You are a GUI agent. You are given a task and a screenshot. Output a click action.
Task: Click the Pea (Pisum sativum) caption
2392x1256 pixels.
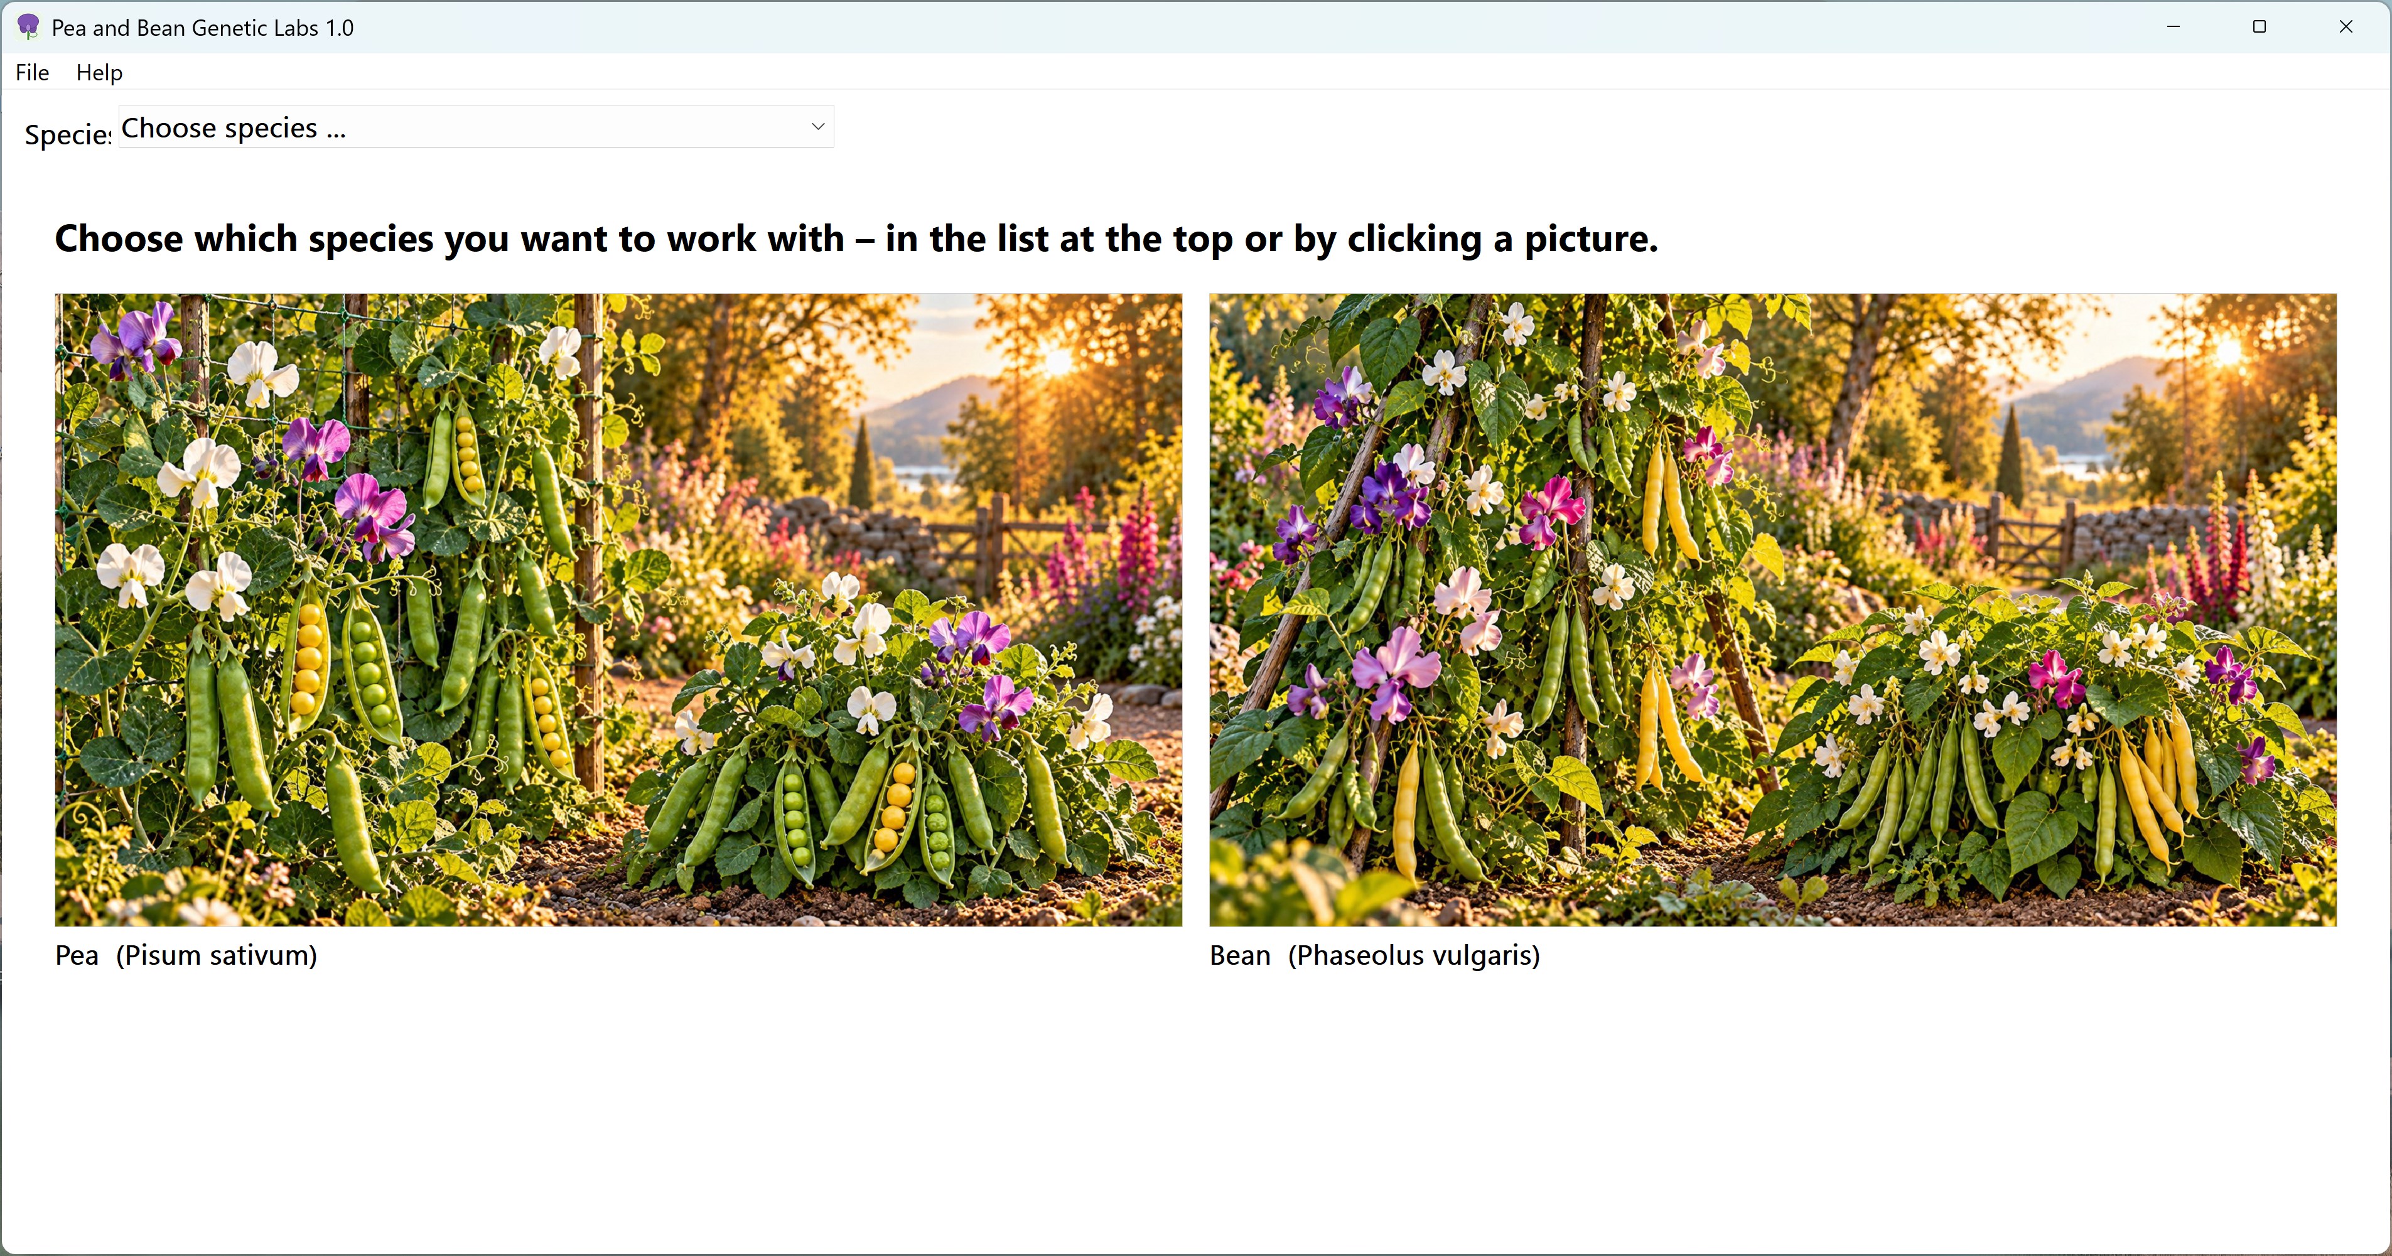click(x=186, y=955)
